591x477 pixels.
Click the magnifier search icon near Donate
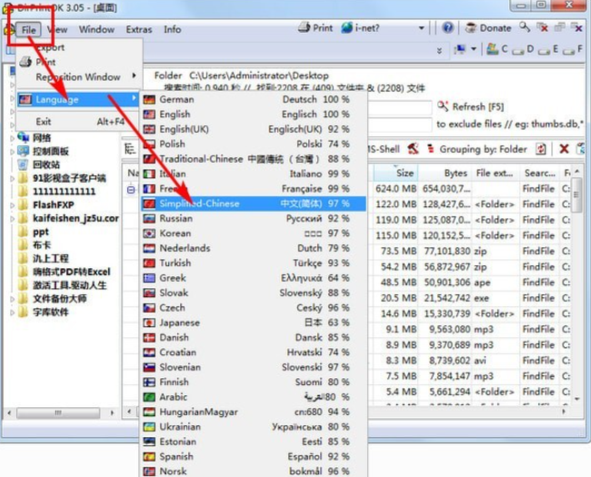525,27
